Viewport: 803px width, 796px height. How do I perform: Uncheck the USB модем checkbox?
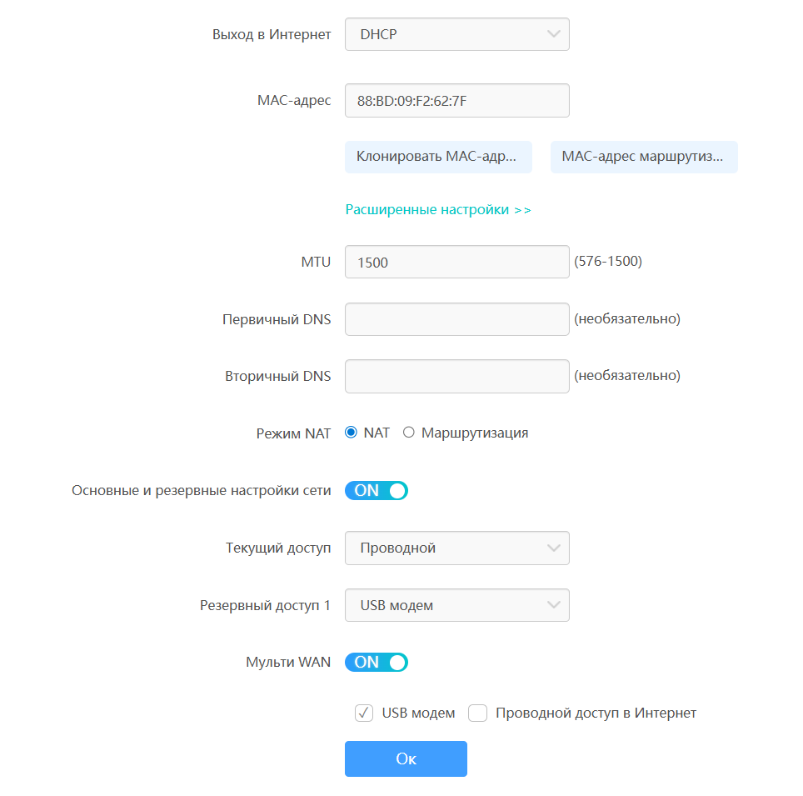364,713
